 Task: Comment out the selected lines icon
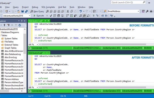click(93, 16)
